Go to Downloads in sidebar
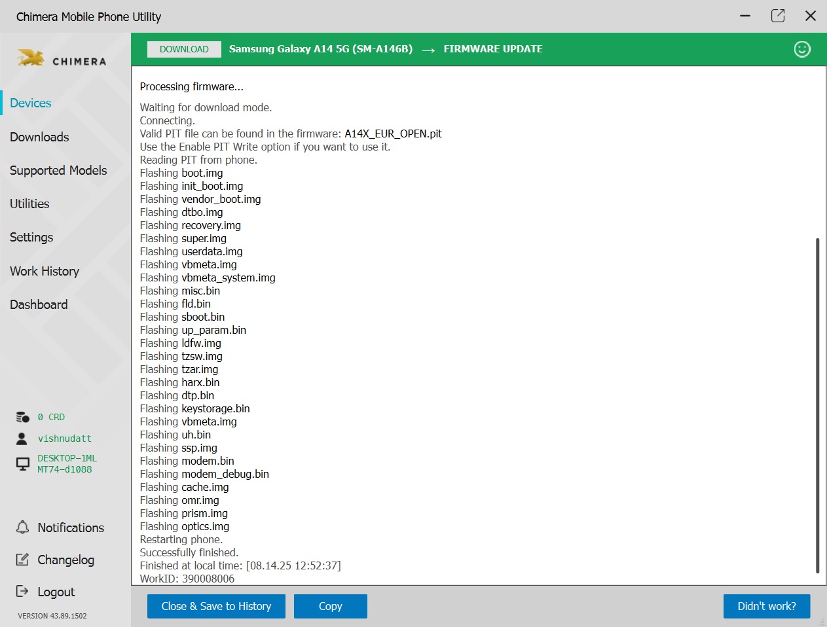Image resolution: width=827 pixels, height=627 pixels. (39, 137)
